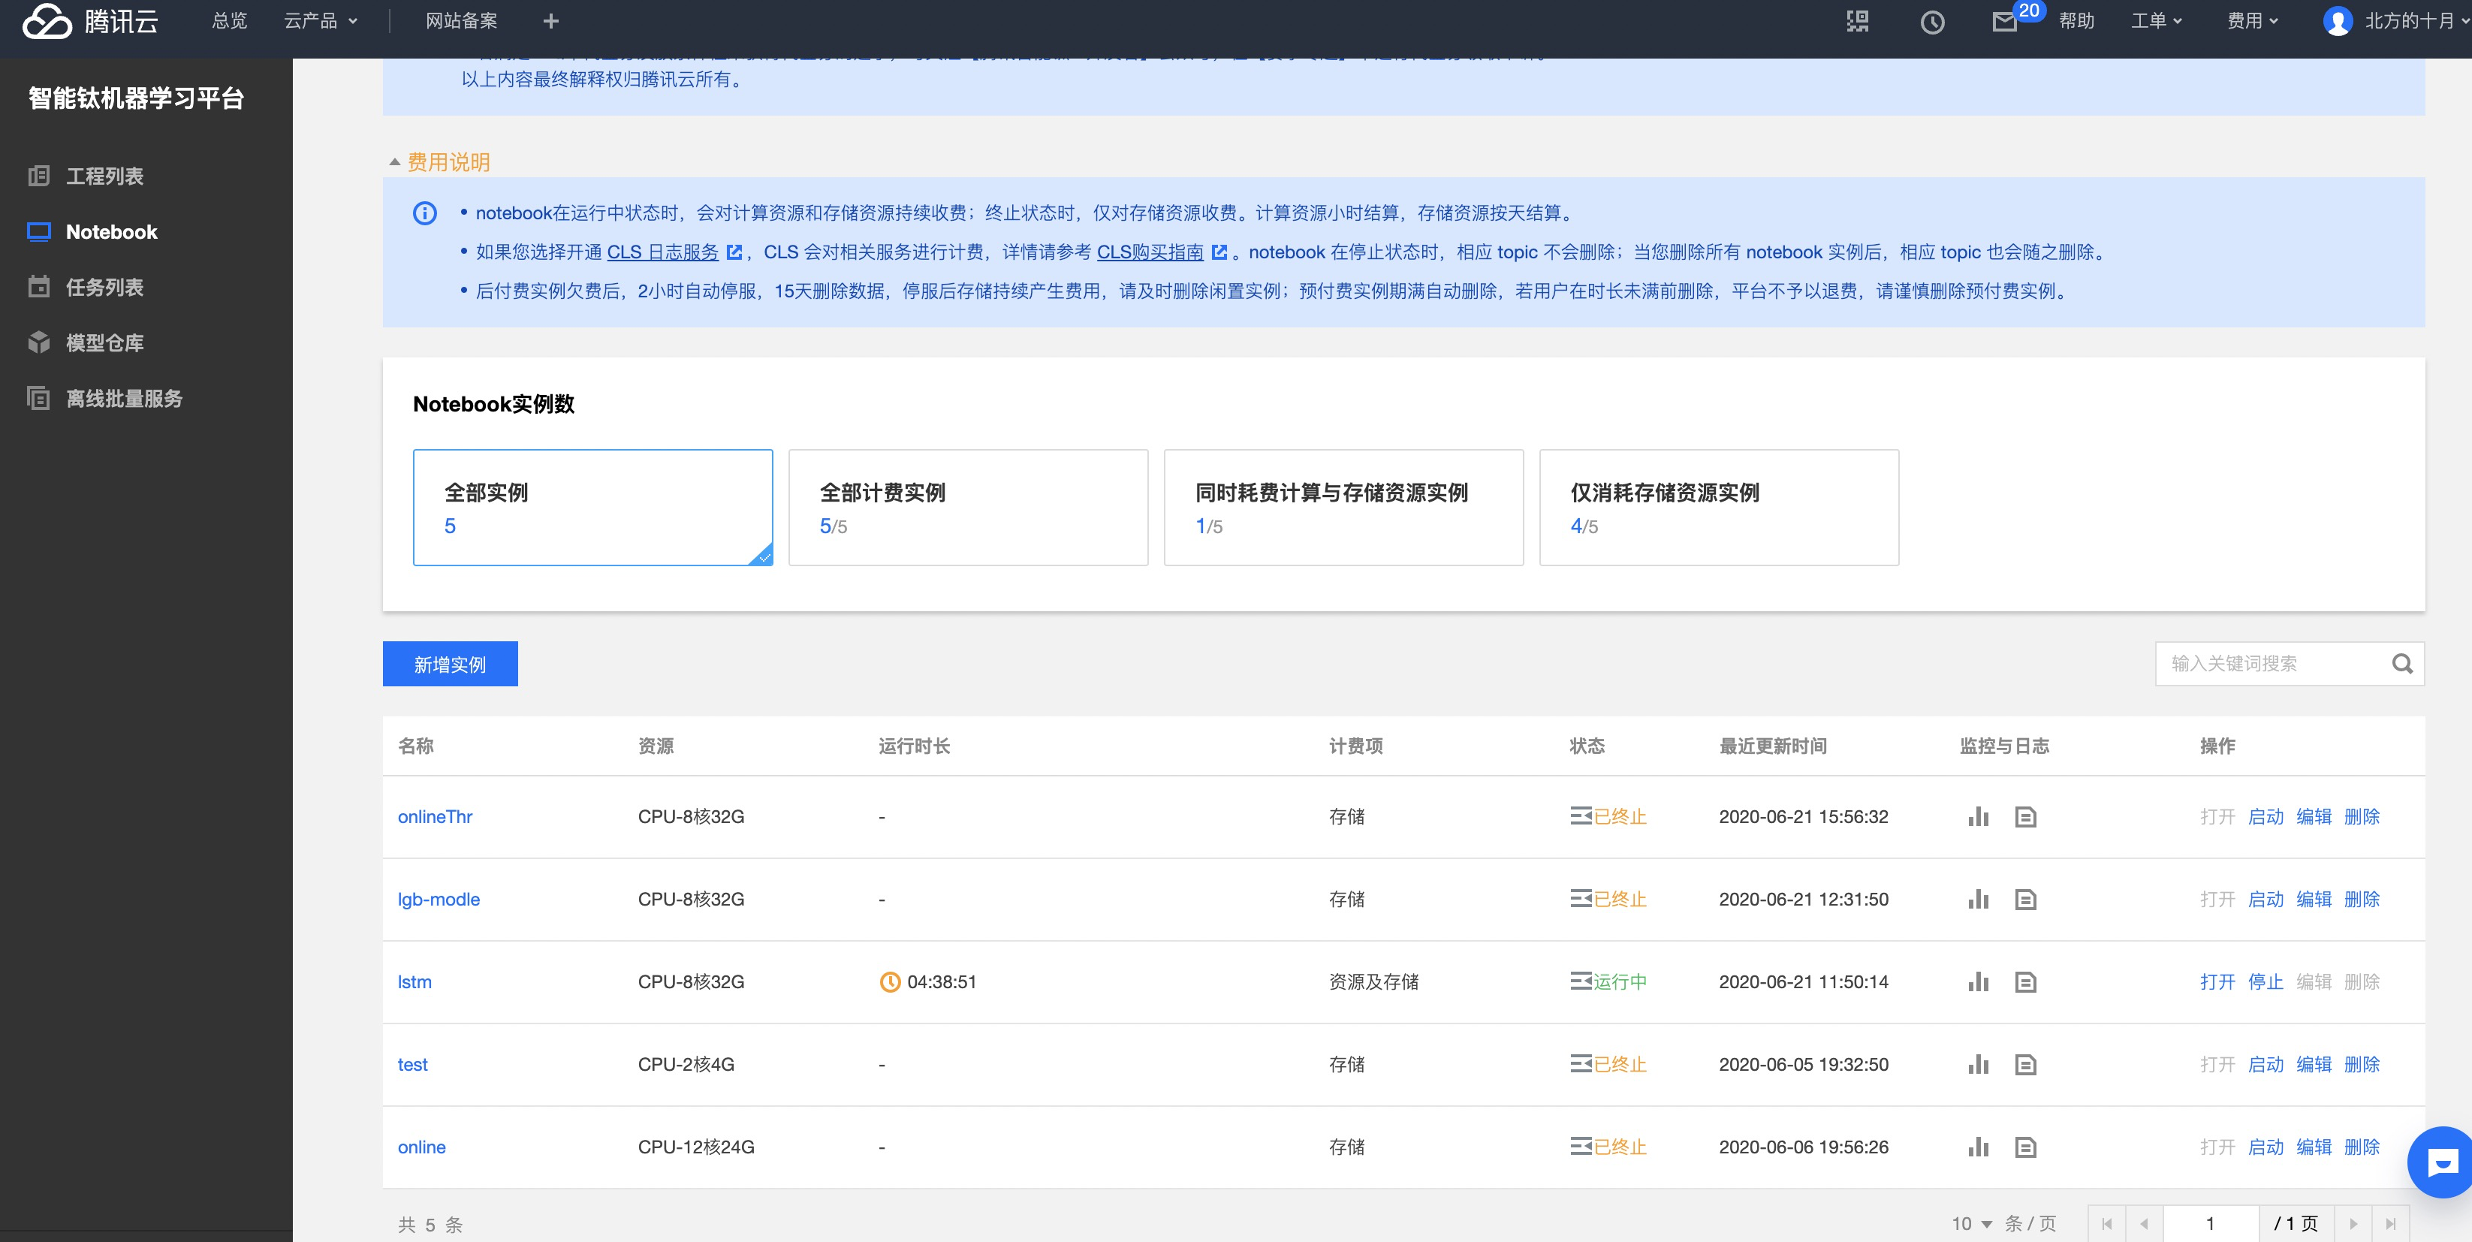Select the 仅消耗存储资源实例 card
2472x1242 pixels.
pos(1719,507)
